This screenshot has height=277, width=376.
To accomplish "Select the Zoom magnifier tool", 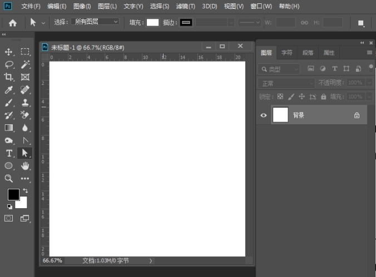I will (9, 178).
